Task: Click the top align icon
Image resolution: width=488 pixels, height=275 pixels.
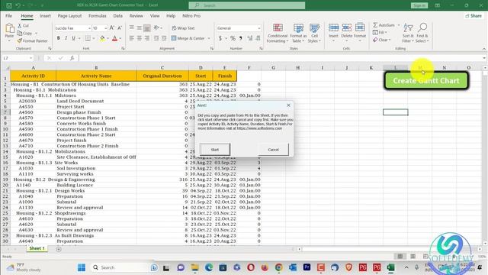Action: (x=132, y=27)
